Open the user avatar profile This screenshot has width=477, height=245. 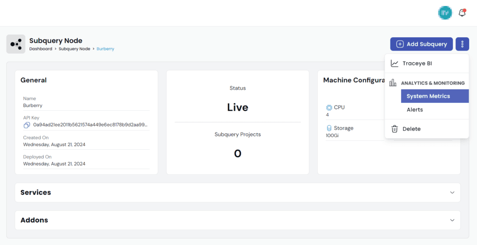(x=445, y=13)
